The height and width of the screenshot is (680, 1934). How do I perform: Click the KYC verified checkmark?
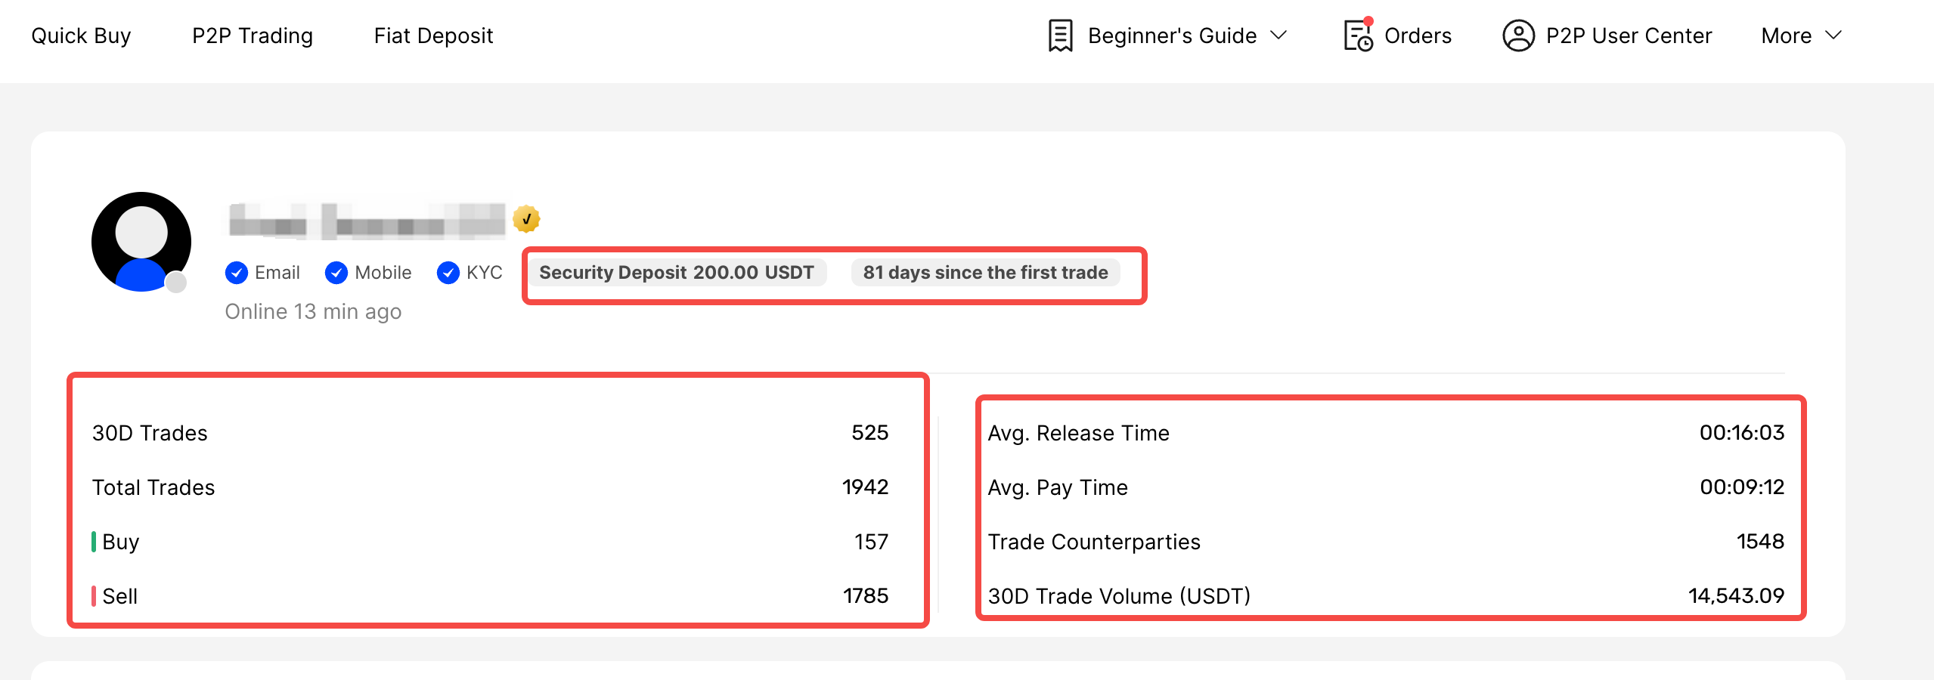click(x=448, y=273)
